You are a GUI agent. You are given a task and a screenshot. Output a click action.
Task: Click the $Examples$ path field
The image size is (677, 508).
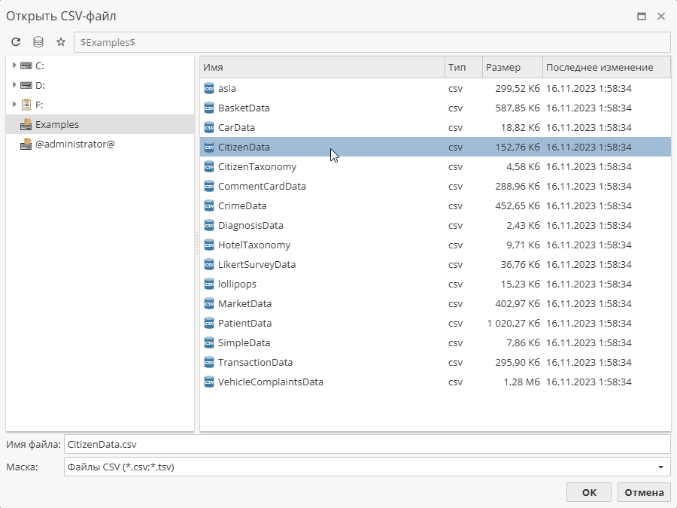(372, 42)
